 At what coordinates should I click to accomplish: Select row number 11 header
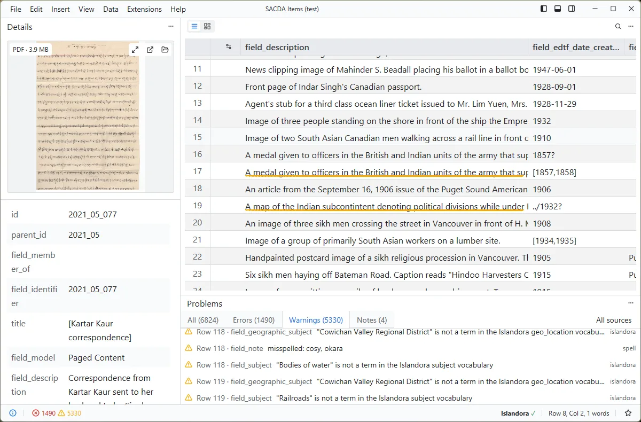(198, 69)
